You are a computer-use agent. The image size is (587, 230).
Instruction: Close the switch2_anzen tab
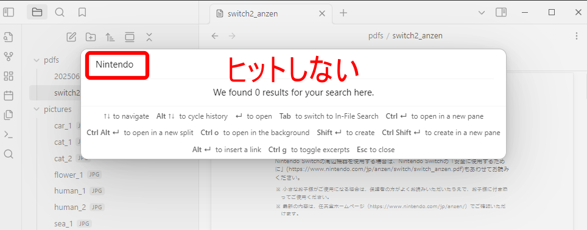pos(322,14)
